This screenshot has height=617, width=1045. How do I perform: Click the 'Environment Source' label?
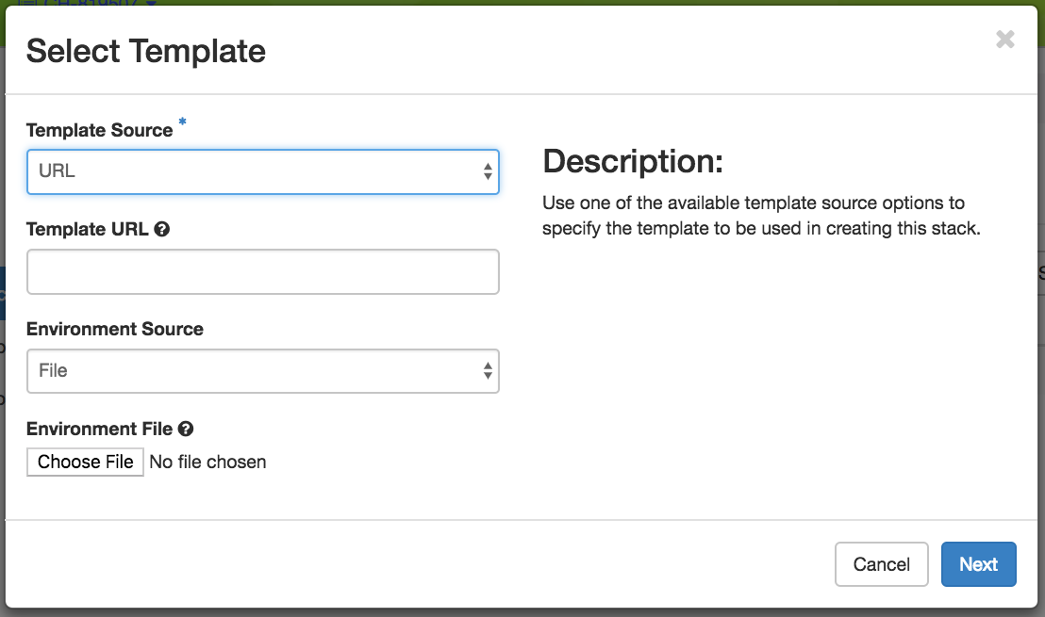[115, 329]
